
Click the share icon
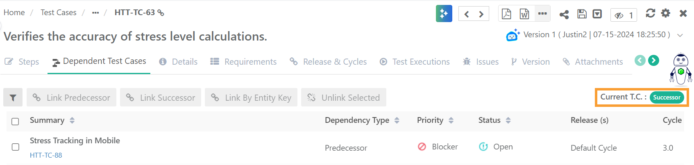564,14
